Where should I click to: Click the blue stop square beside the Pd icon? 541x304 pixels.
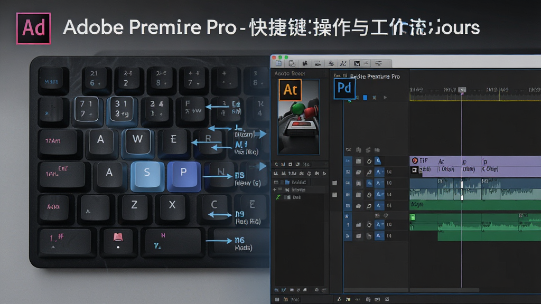tap(365, 98)
